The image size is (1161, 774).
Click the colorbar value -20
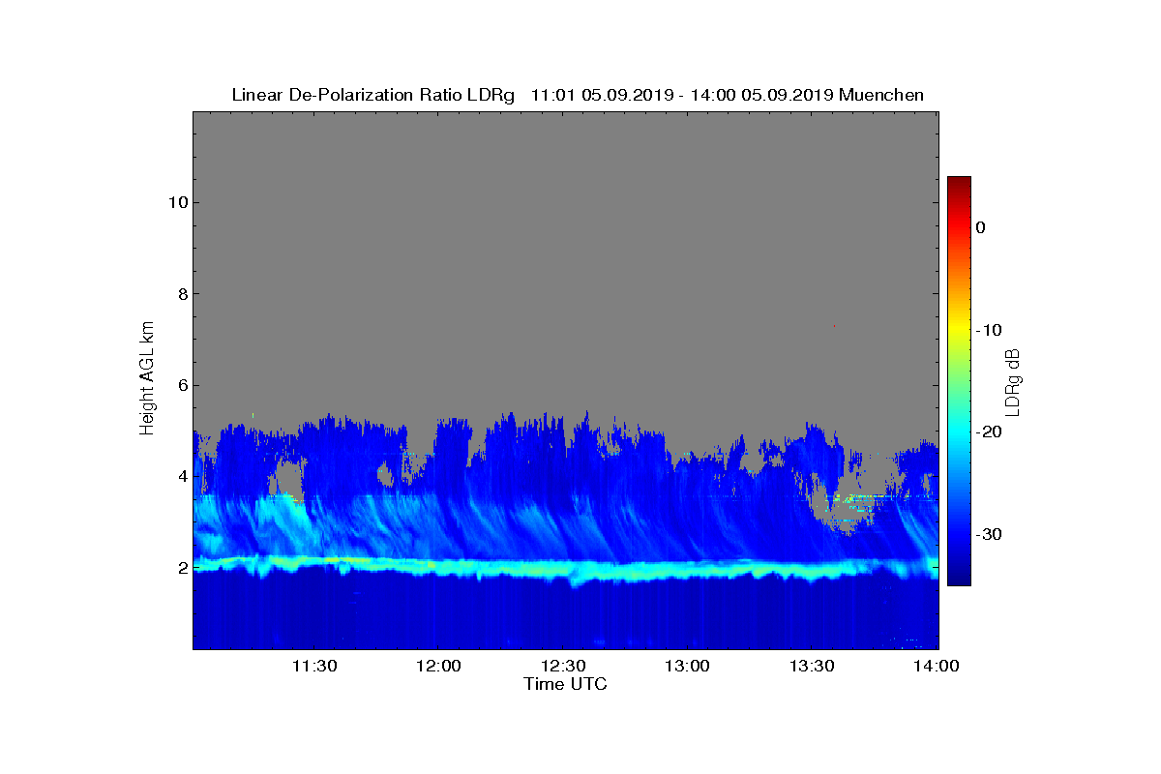pyautogui.click(x=988, y=432)
